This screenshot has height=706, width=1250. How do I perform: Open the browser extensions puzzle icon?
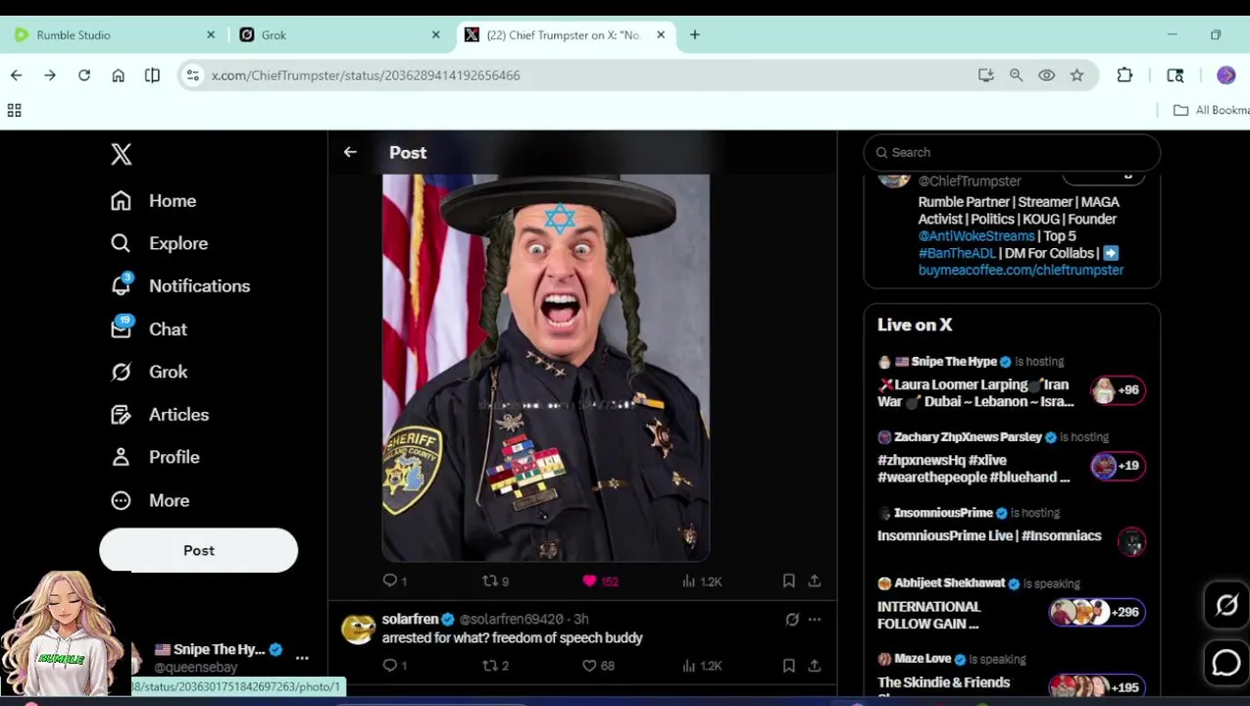tap(1125, 76)
